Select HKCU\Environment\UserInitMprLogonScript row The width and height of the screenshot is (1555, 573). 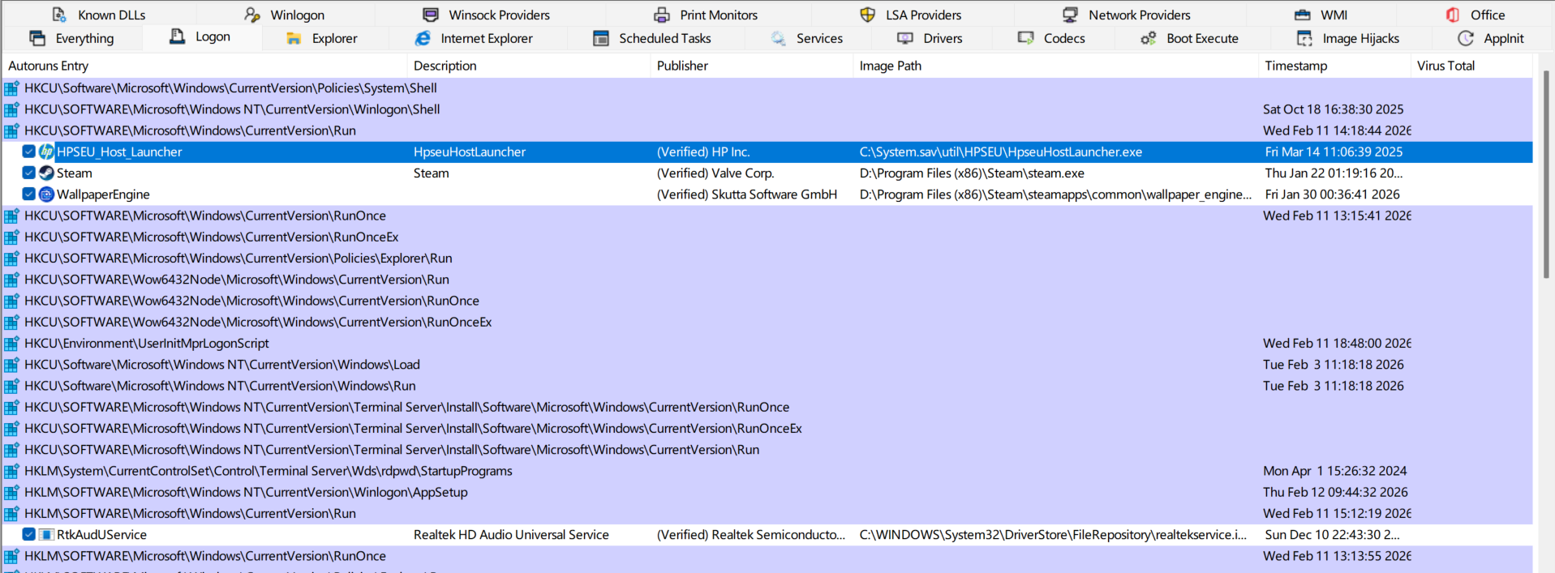pyautogui.click(x=767, y=344)
